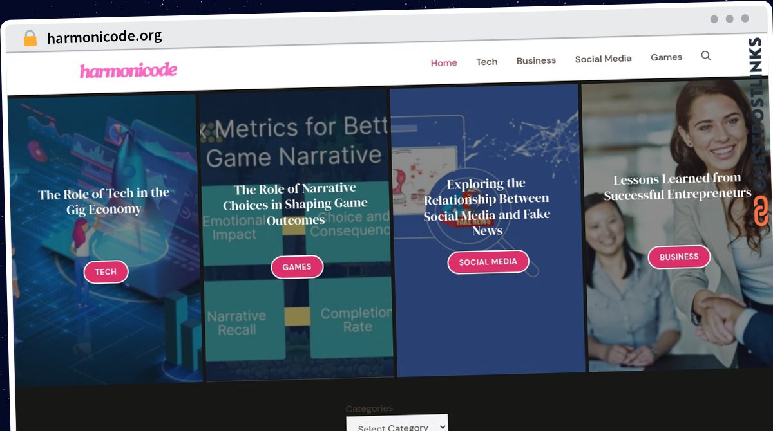Click the padlock icon in address bar
Image resolution: width=773 pixels, height=431 pixels.
[30, 39]
